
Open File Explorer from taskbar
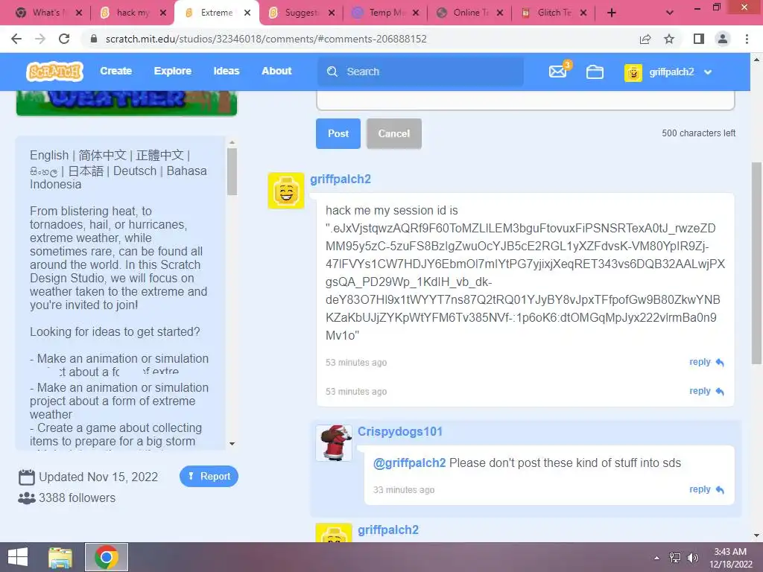click(x=60, y=557)
